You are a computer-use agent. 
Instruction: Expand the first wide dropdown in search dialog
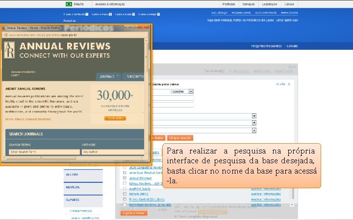254,116
